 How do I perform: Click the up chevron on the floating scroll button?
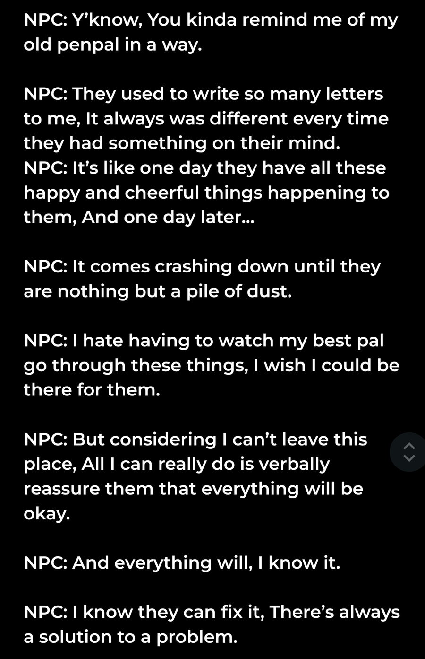coord(410,446)
